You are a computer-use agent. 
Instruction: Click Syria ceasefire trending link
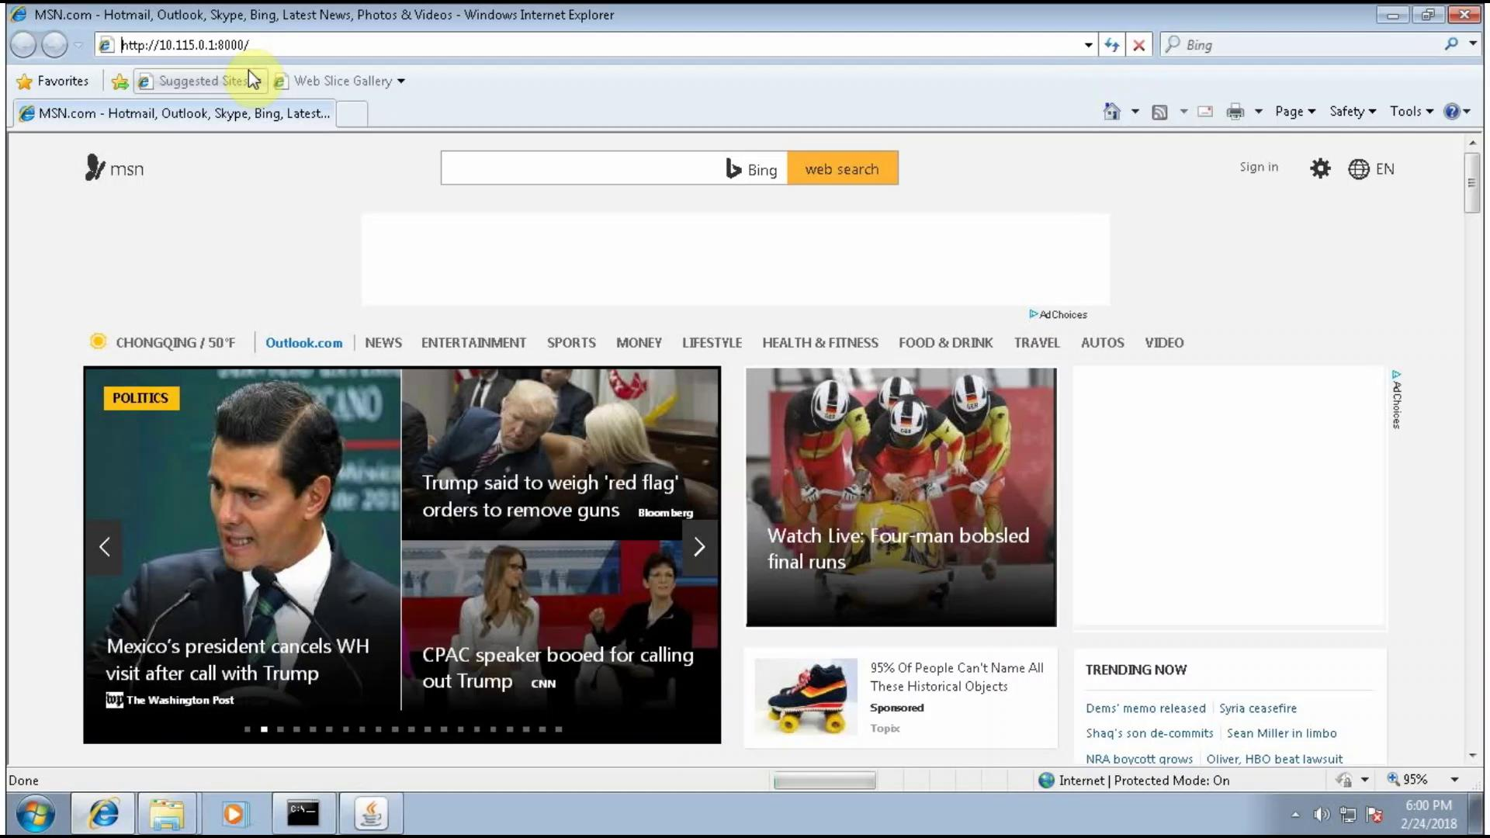pos(1258,708)
